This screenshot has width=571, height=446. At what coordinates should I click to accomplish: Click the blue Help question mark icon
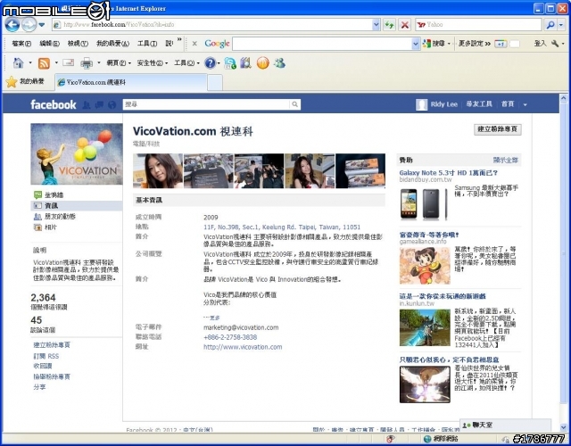coord(211,63)
